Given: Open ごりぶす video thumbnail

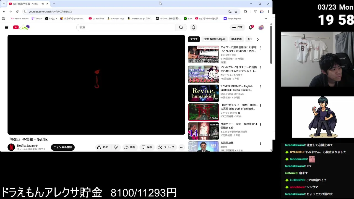Looking at the screenshot, I should click(204, 54).
